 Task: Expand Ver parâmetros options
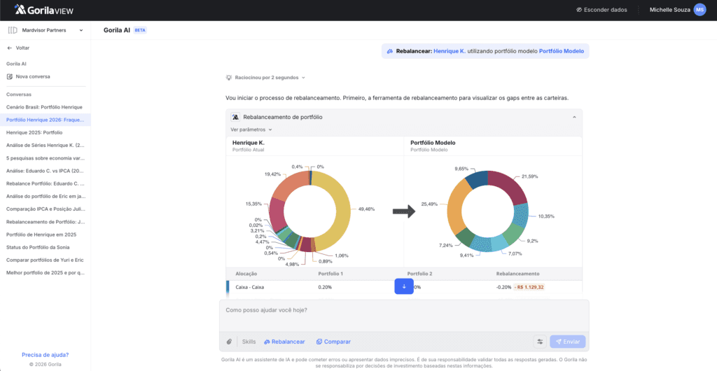[251, 129]
